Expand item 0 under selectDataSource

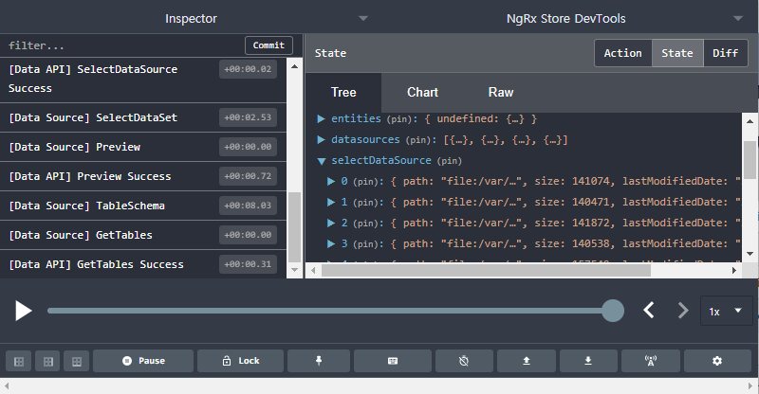tap(331, 181)
